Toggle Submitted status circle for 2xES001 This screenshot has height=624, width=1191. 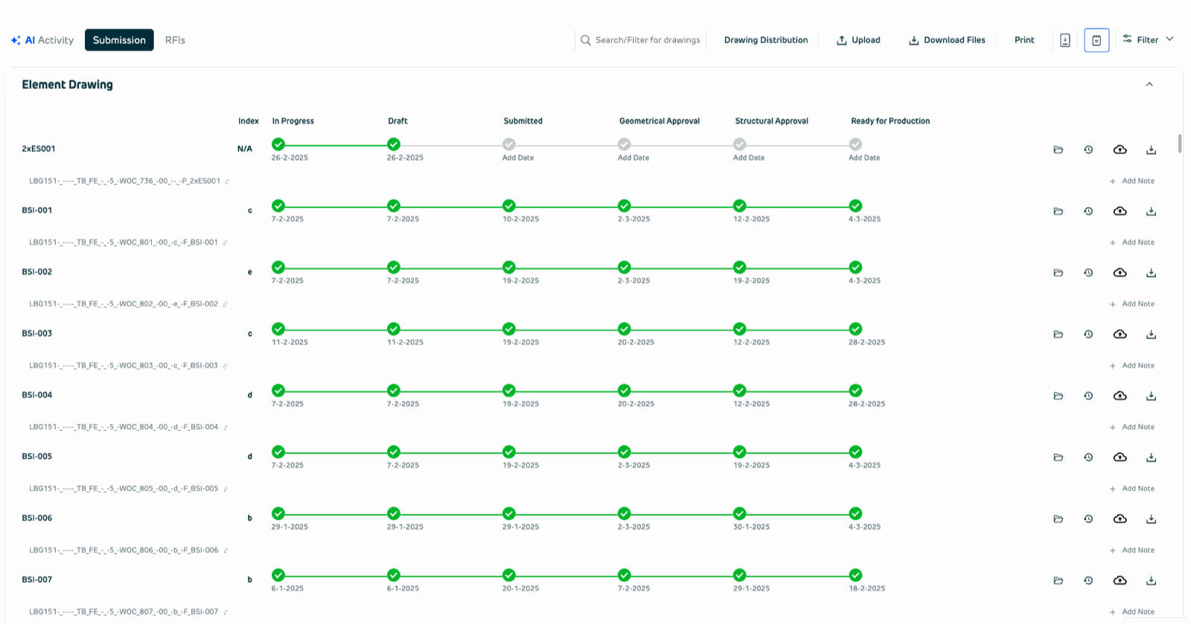[508, 144]
